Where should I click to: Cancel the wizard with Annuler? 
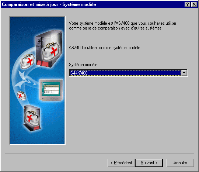(x=180, y=163)
